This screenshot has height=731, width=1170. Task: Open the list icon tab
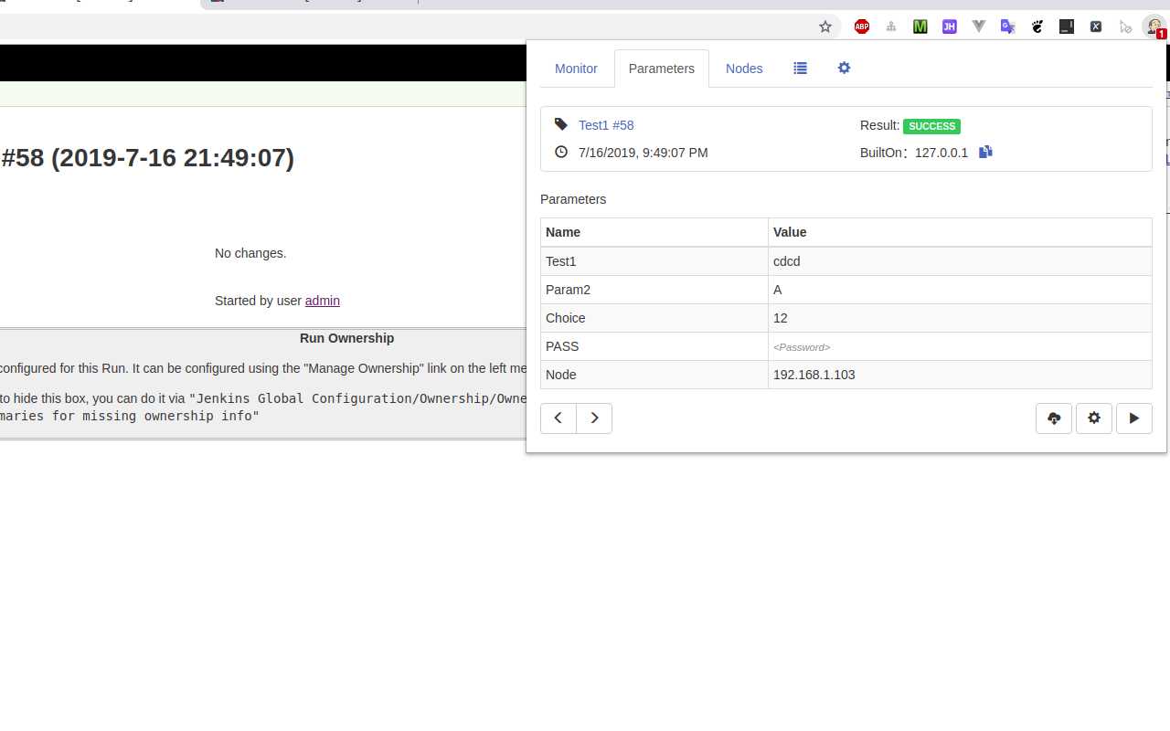click(801, 68)
